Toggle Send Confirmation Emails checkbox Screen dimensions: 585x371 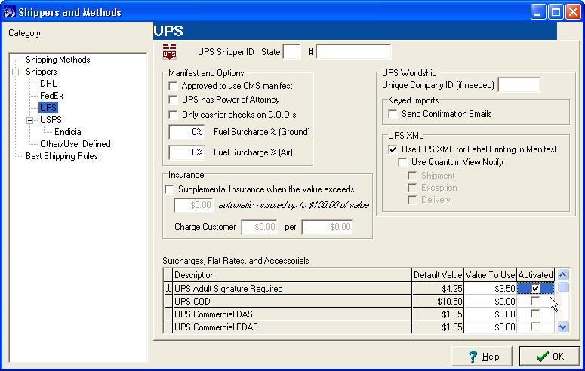pos(393,114)
